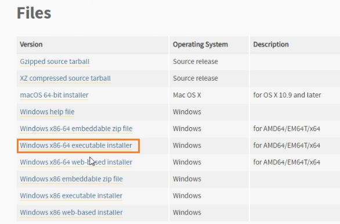Open Windows x86 executable installer link
Viewport: 340px width, 224px height.
(71, 196)
